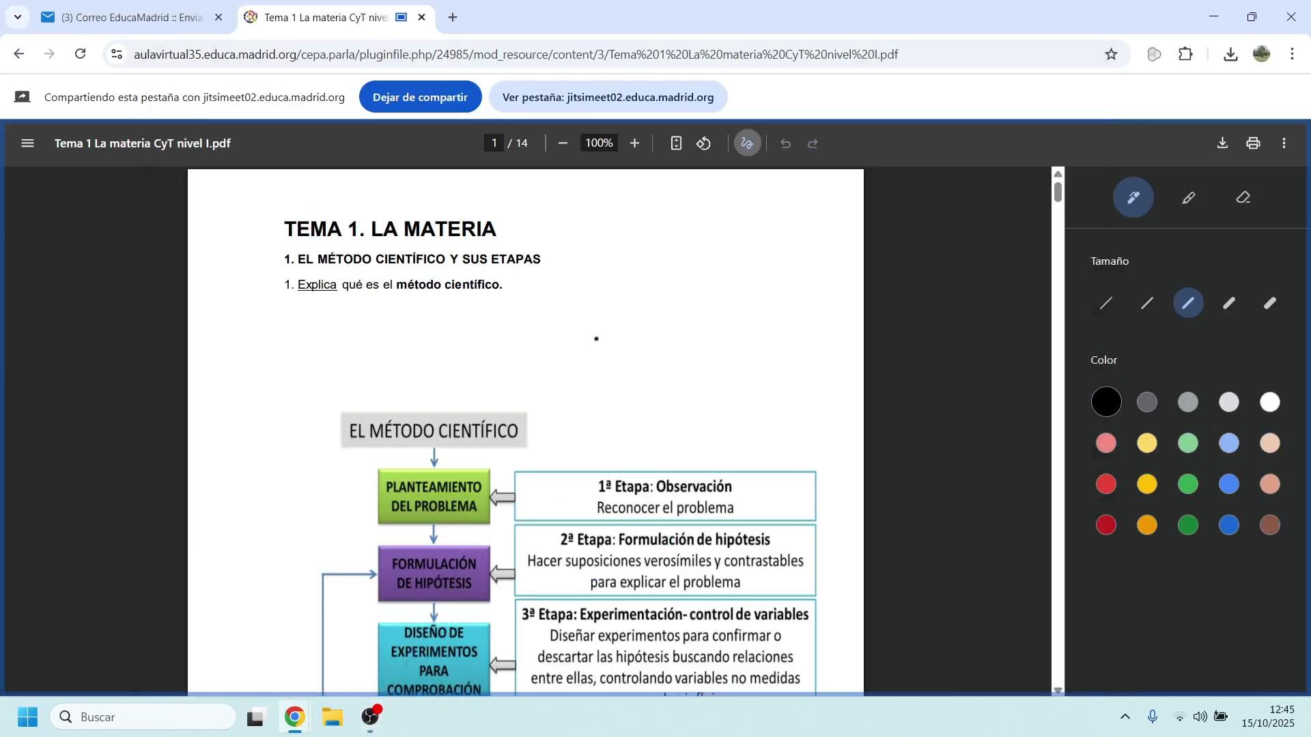This screenshot has height=737, width=1311.
Task: Open the PDF viewer more actions menu
Action: [x=1284, y=143]
